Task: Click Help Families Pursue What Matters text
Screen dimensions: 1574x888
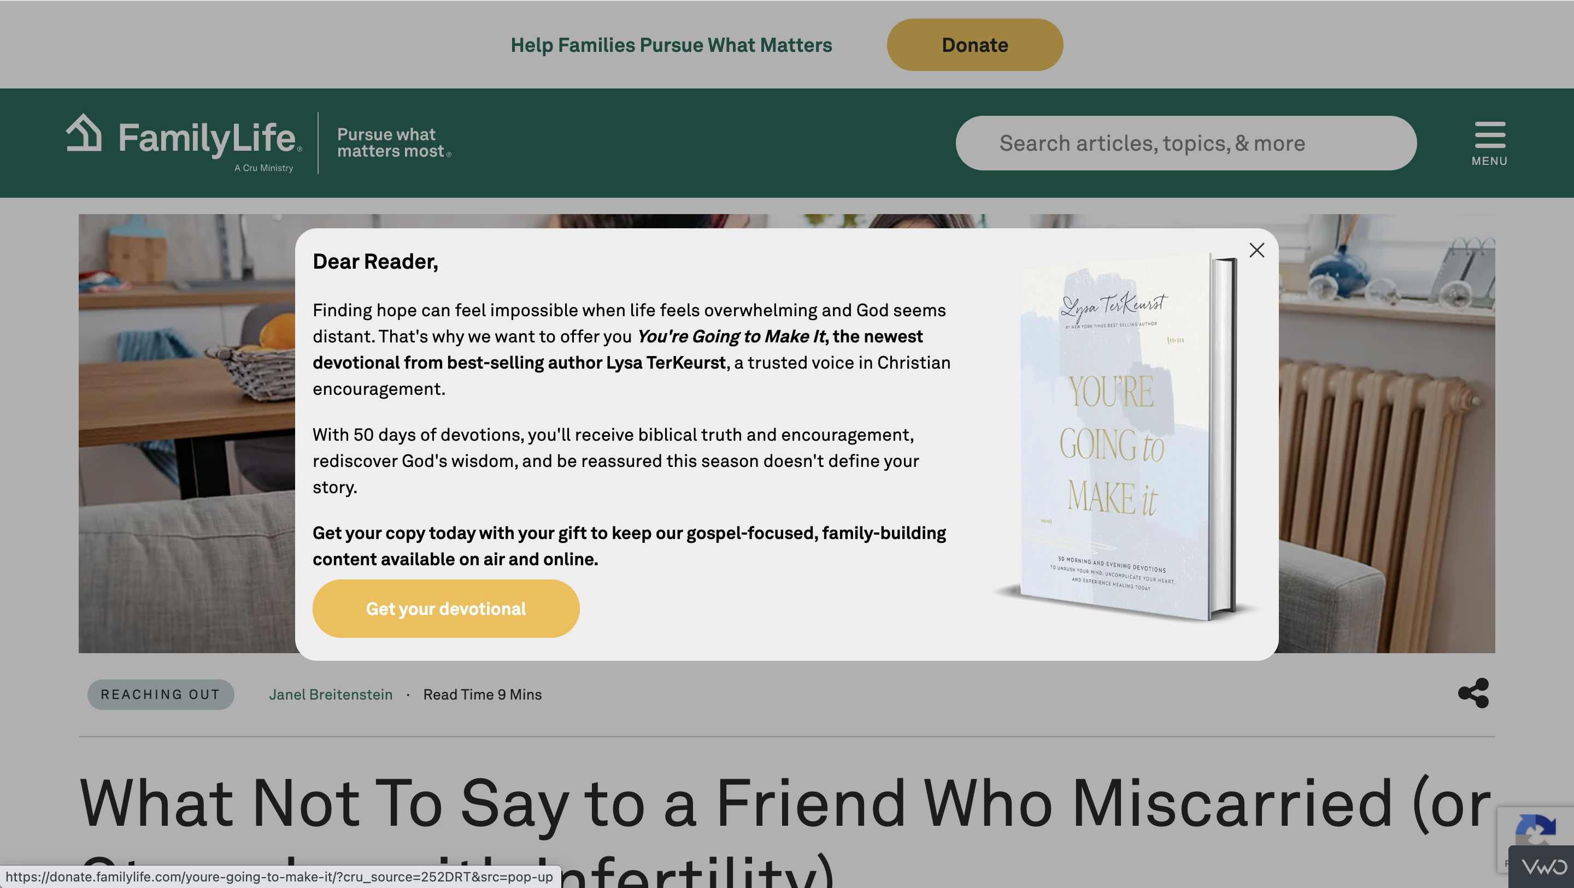Action: pyautogui.click(x=671, y=45)
